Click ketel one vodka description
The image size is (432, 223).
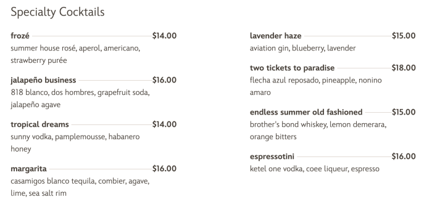(315, 169)
